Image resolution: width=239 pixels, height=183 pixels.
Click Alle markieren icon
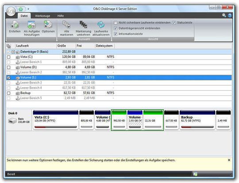[66, 25]
